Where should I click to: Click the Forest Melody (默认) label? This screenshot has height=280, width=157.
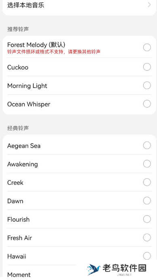coord(36,45)
